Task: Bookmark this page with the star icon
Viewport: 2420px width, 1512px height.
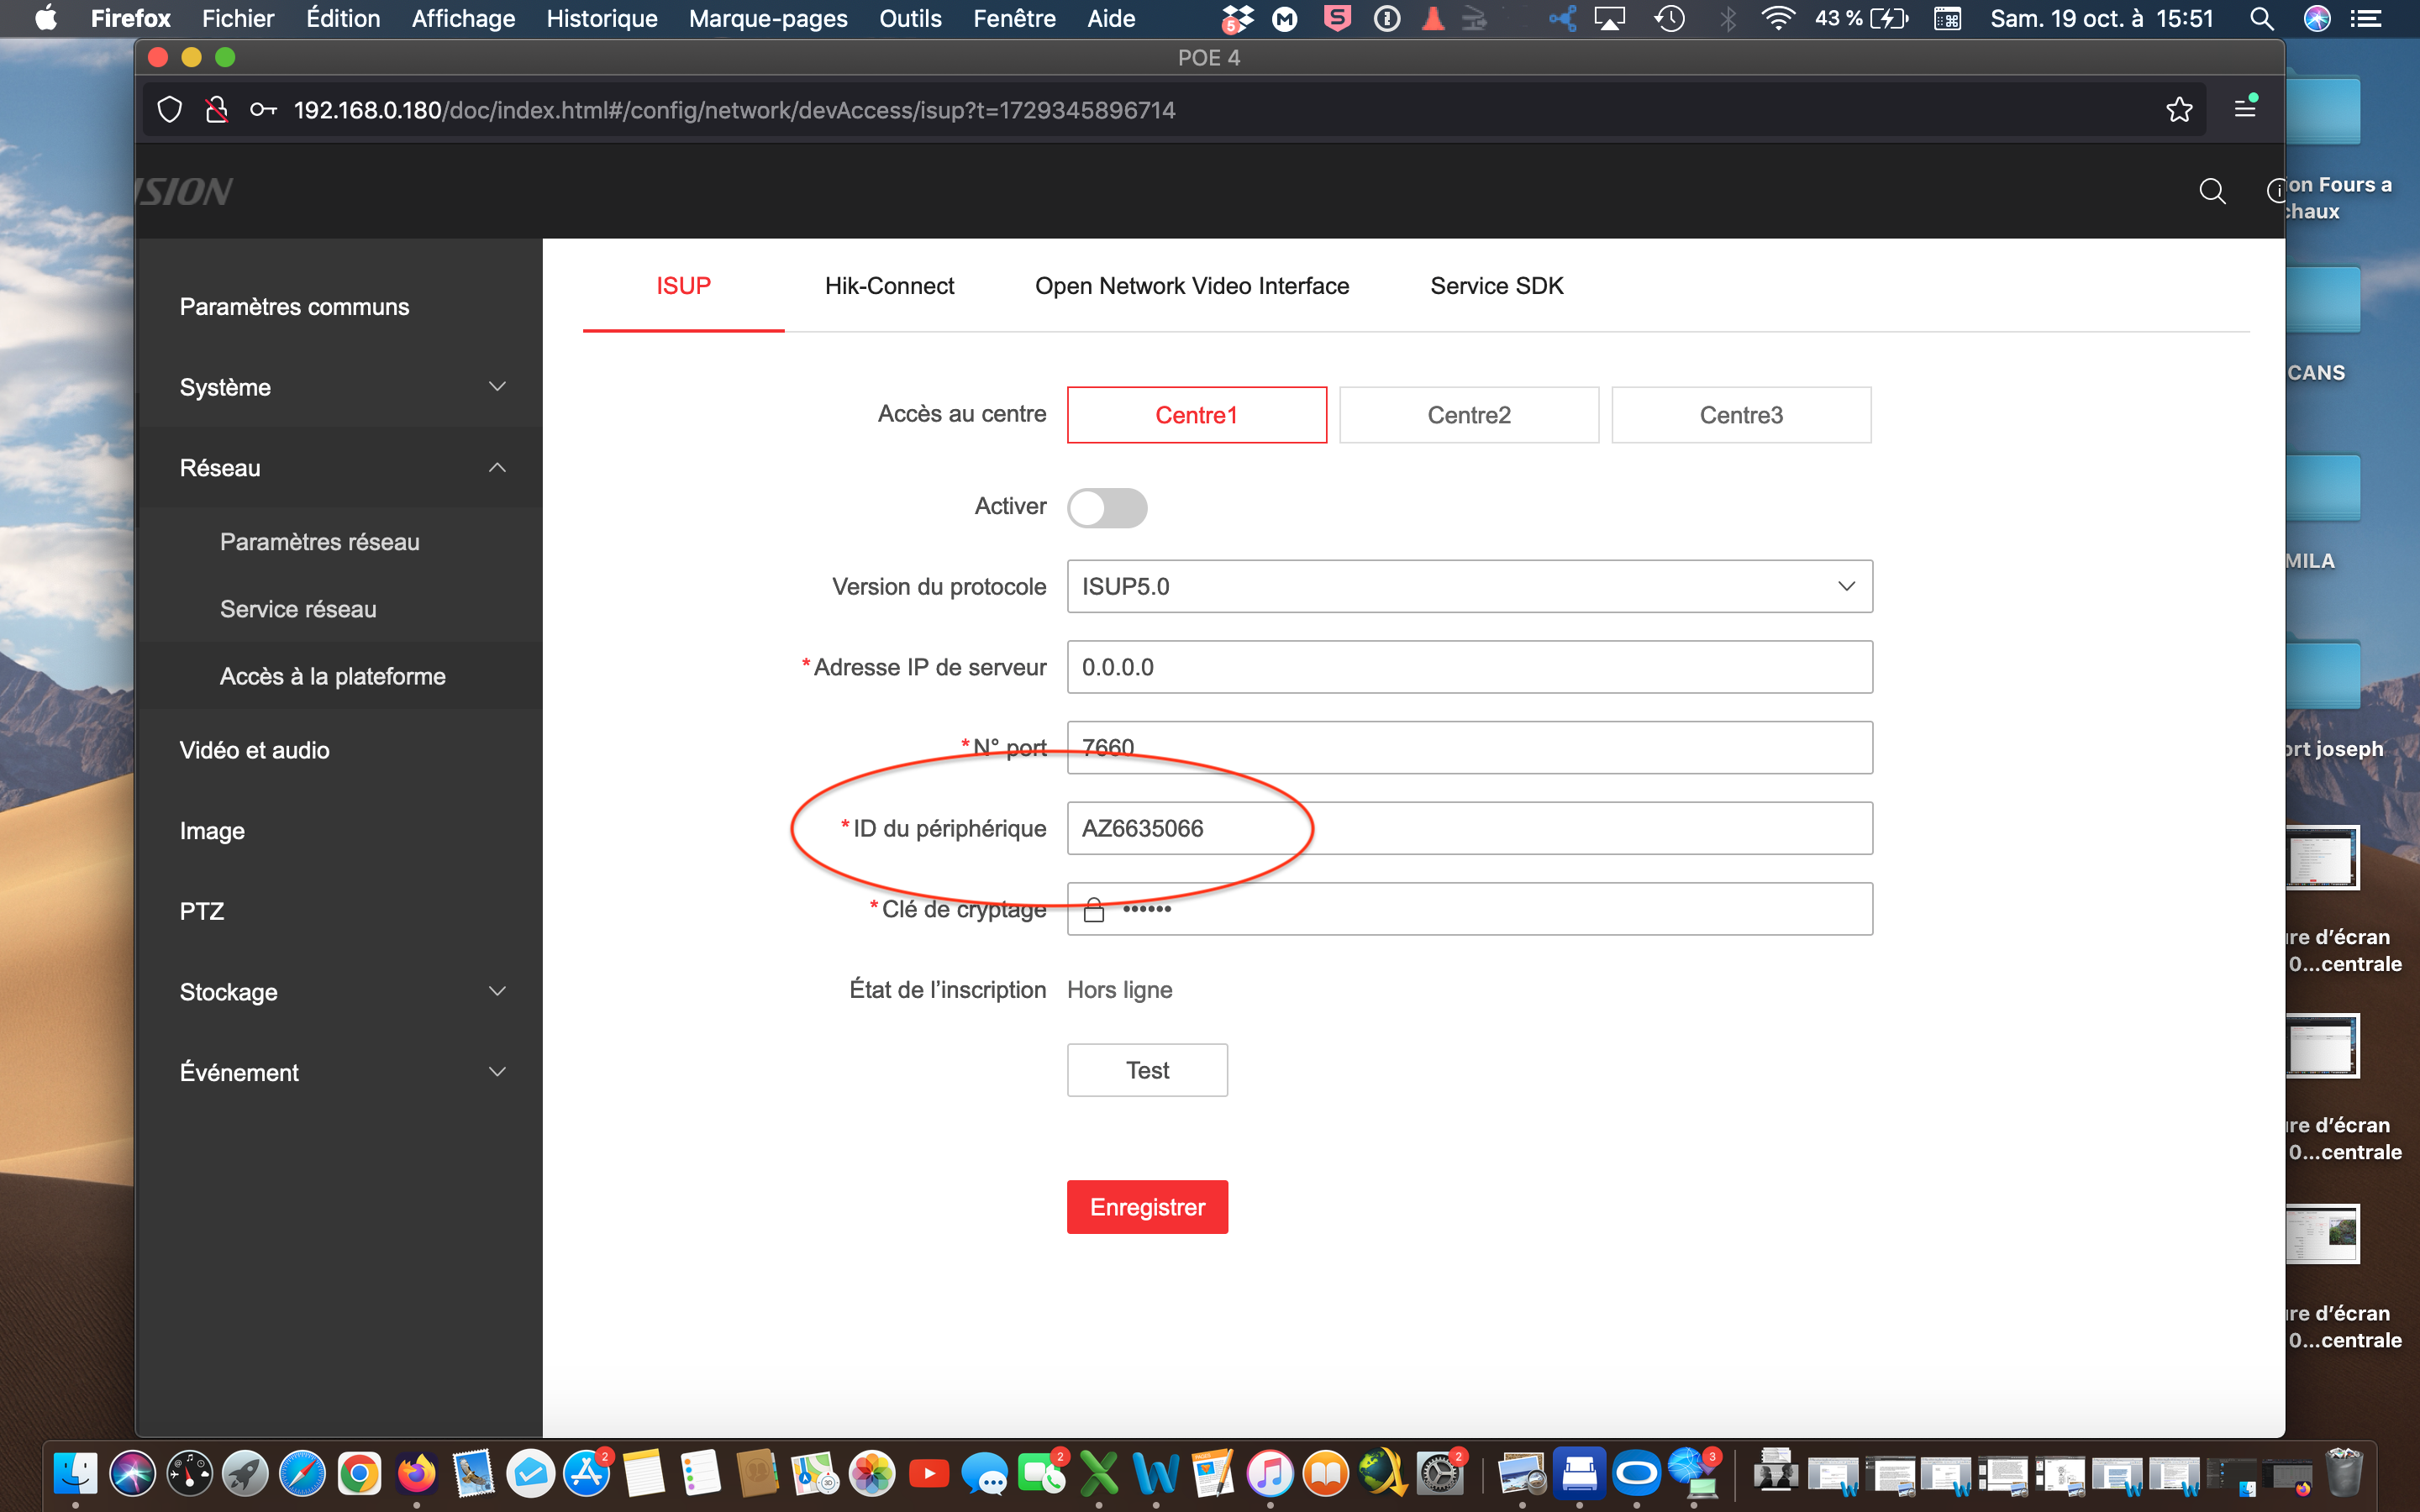Action: (x=2179, y=110)
